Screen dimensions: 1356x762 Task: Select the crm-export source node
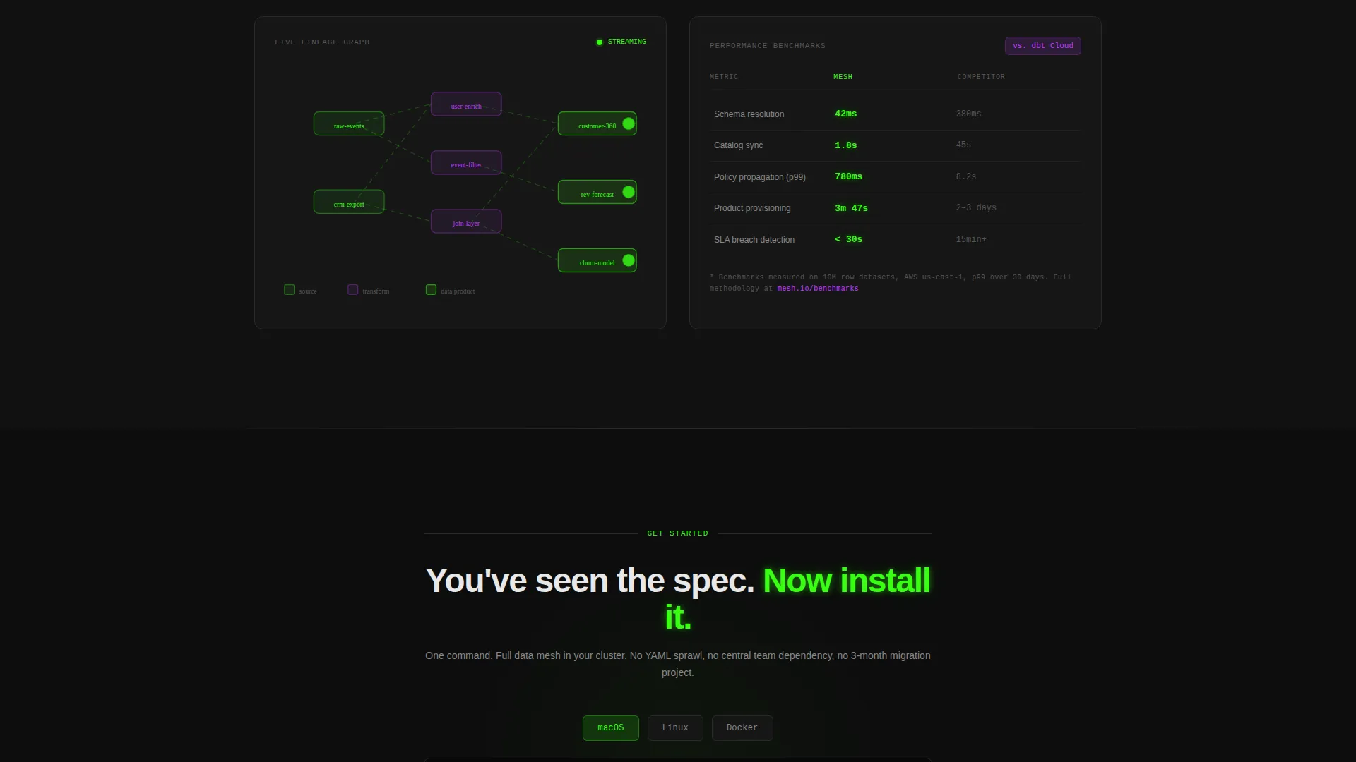tap(349, 202)
